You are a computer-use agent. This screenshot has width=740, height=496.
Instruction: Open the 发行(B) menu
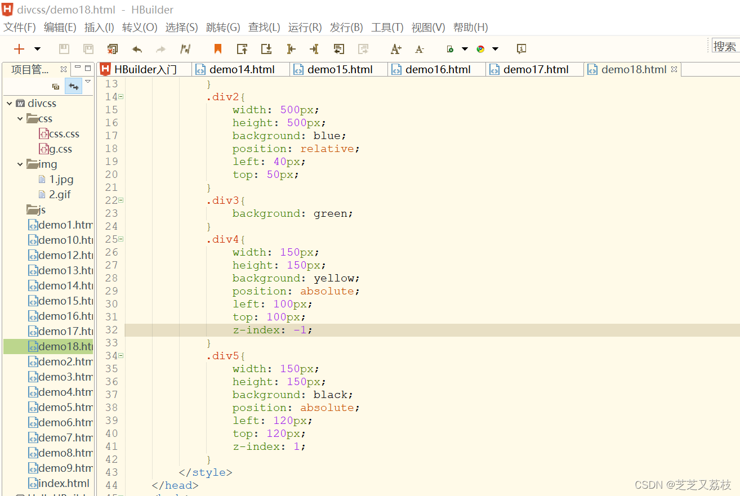click(x=346, y=27)
